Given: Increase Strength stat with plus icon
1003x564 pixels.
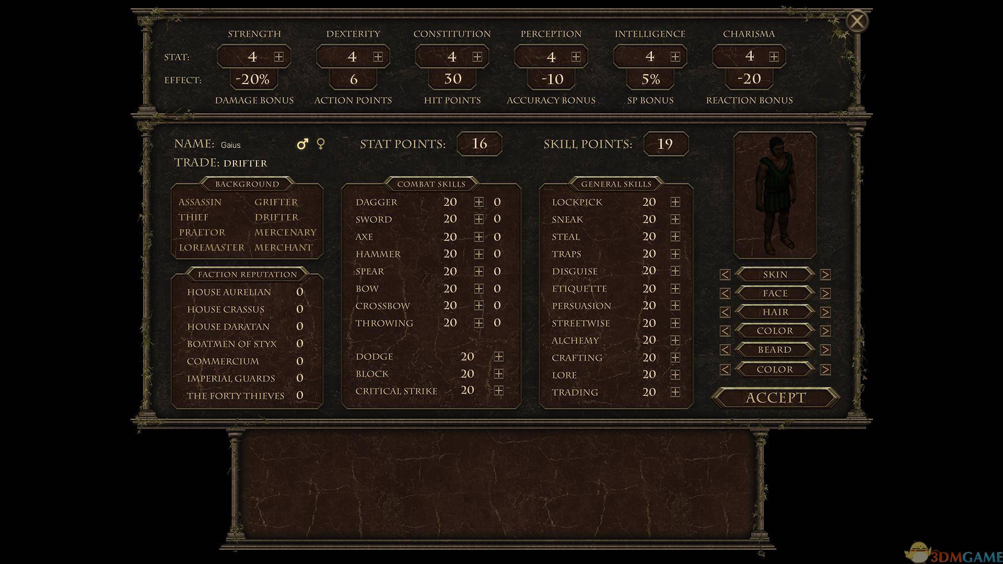Looking at the screenshot, I should point(278,57).
